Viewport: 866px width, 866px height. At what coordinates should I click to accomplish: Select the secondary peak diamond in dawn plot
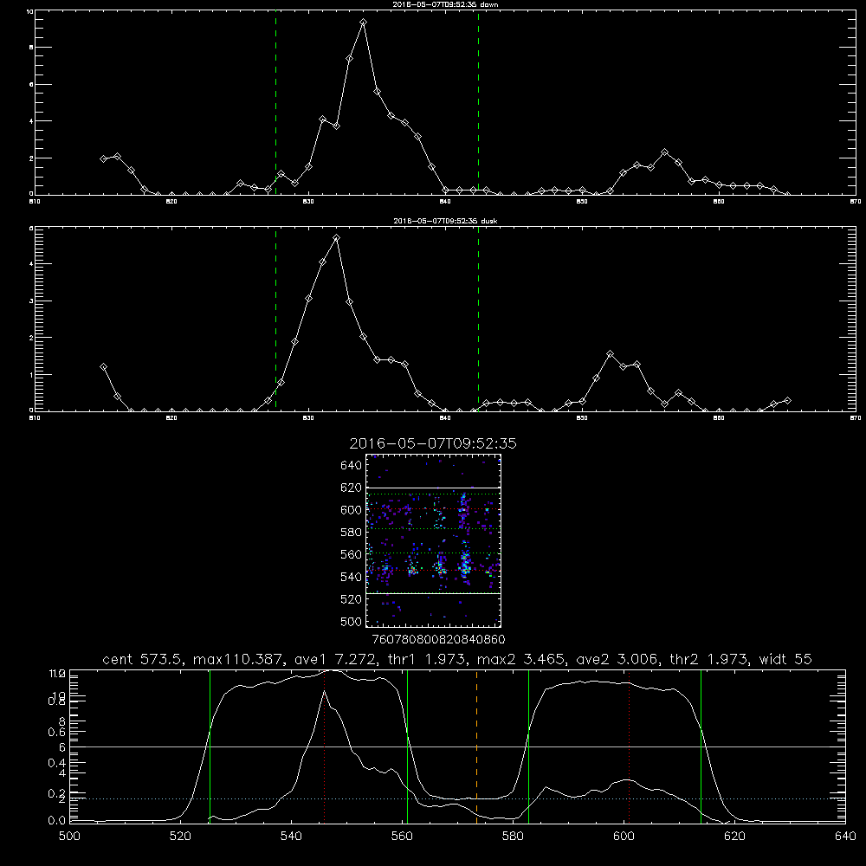664,152
